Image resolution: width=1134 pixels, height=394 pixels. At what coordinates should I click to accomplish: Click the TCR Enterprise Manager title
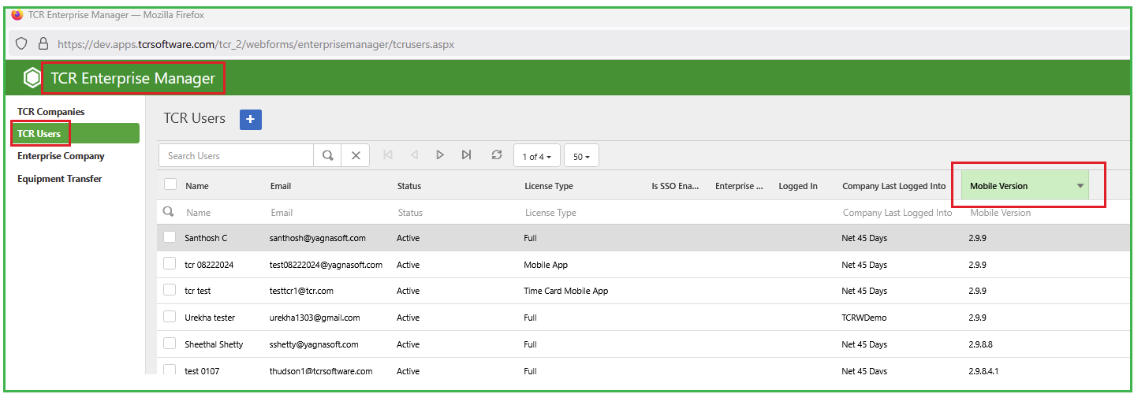pyautogui.click(x=132, y=78)
